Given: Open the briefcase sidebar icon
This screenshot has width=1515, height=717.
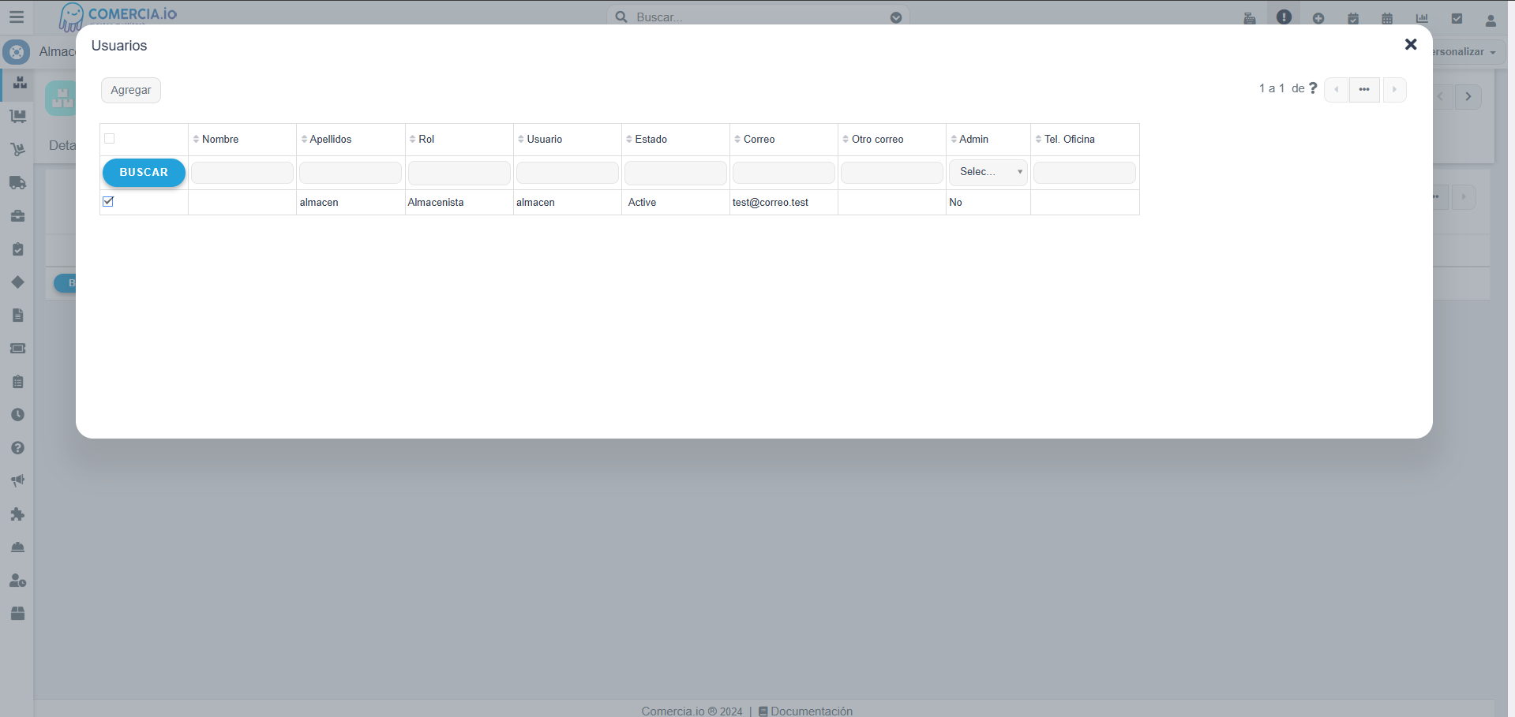Looking at the screenshot, I should pyautogui.click(x=18, y=215).
